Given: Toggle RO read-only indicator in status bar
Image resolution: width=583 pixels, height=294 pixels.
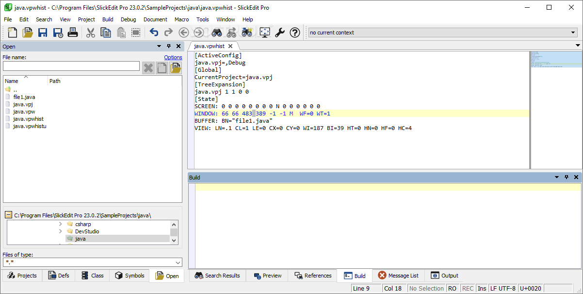Looking at the screenshot, I should click(452, 289).
